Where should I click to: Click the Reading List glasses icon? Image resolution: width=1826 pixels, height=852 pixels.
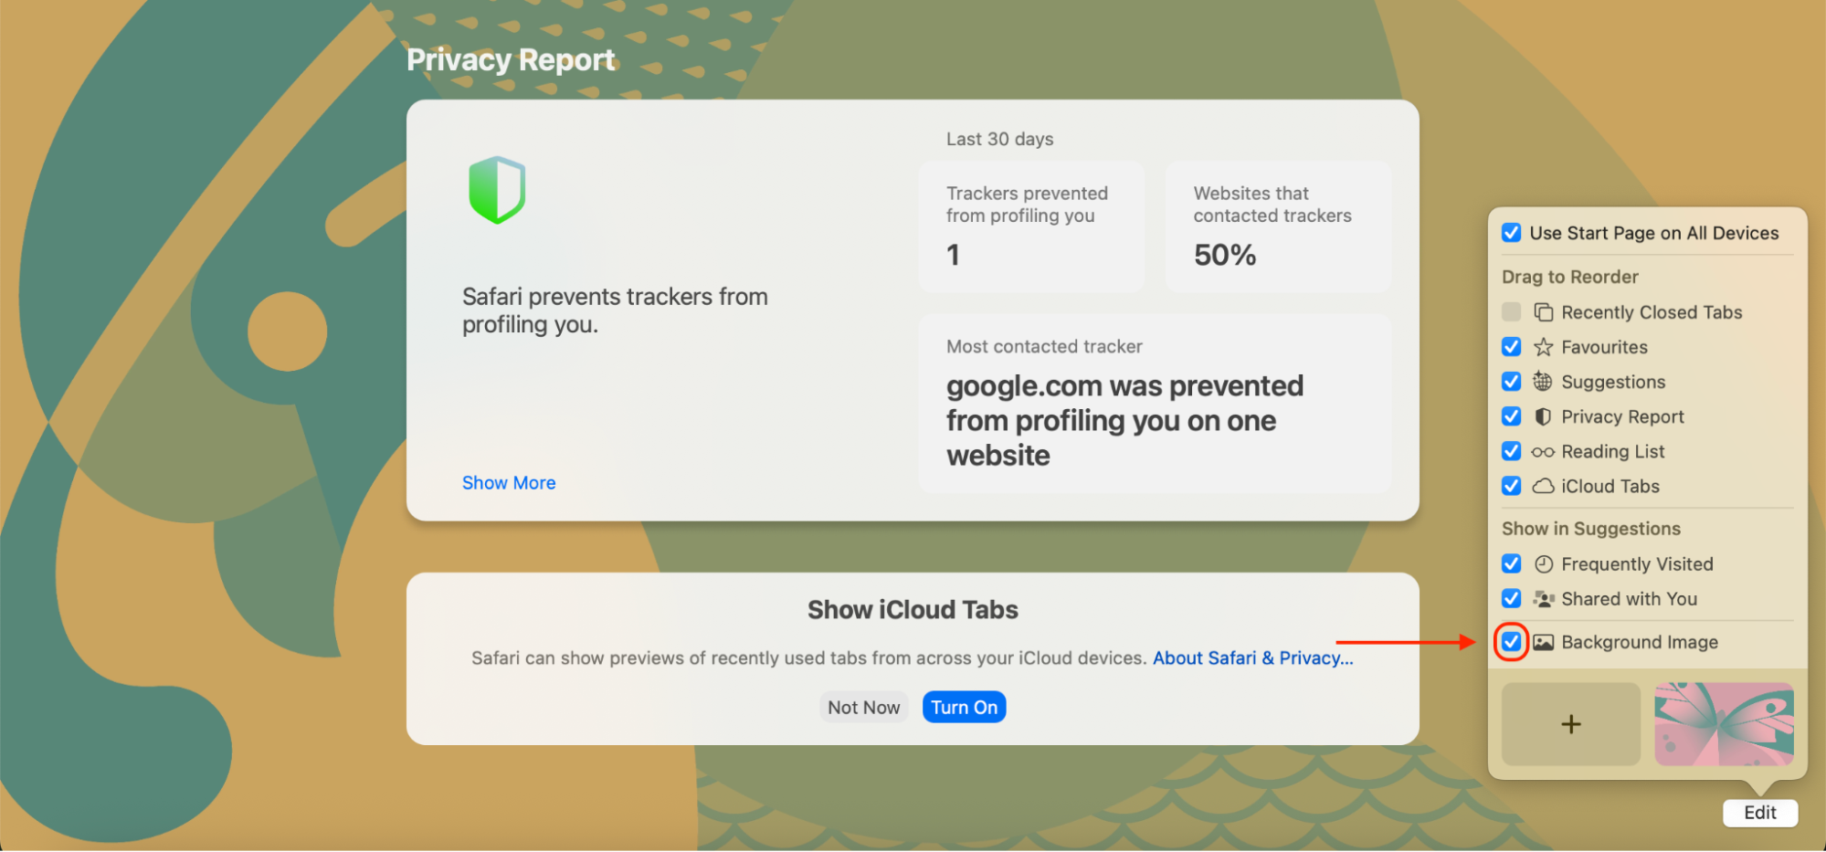[1543, 452]
